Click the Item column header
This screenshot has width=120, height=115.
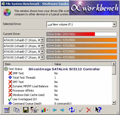28,64
